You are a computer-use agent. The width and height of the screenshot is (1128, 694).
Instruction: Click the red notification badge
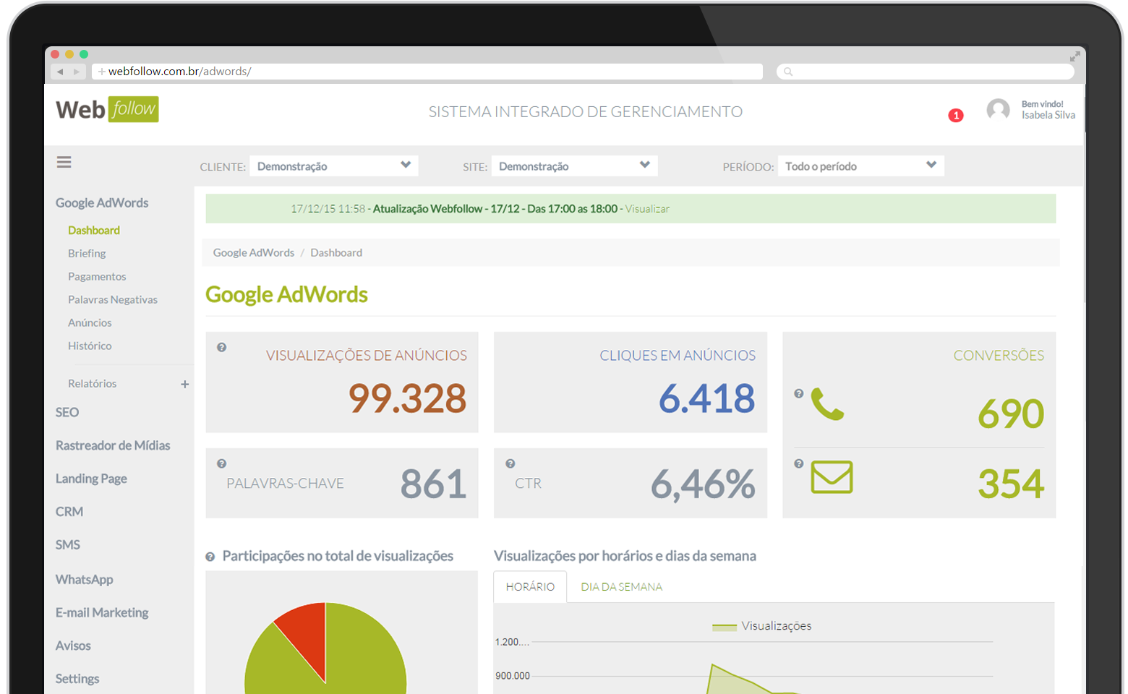tap(956, 115)
